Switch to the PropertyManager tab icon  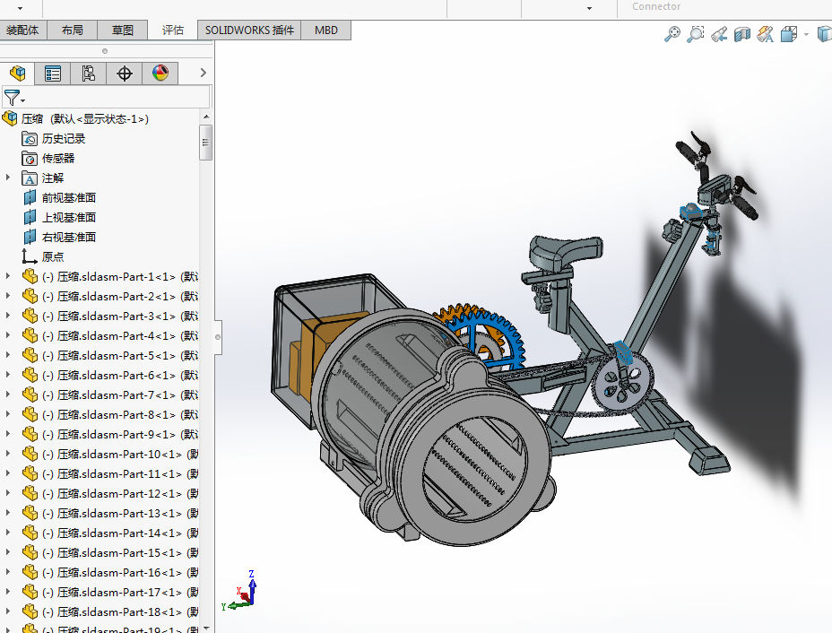tap(53, 74)
